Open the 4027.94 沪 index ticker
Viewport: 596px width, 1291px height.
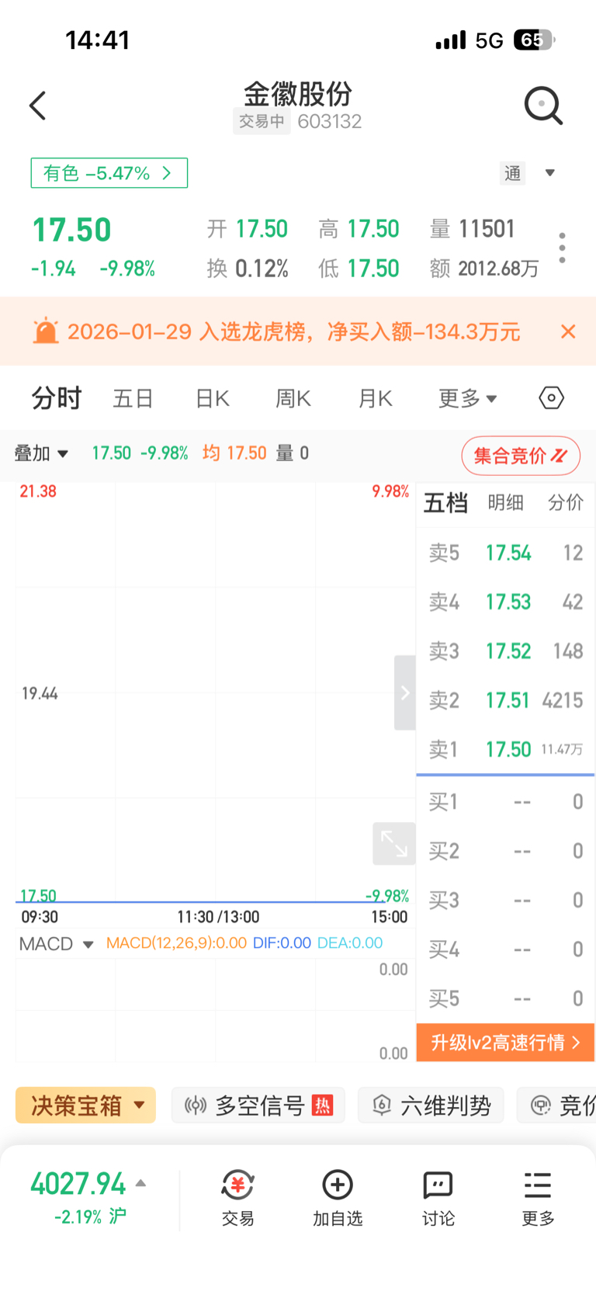(x=89, y=1198)
